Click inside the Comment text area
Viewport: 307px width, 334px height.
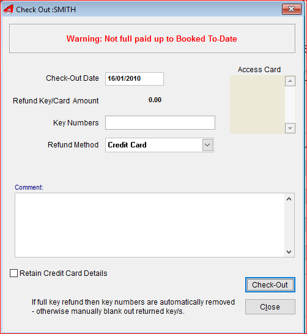pyautogui.click(x=150, y=225)
